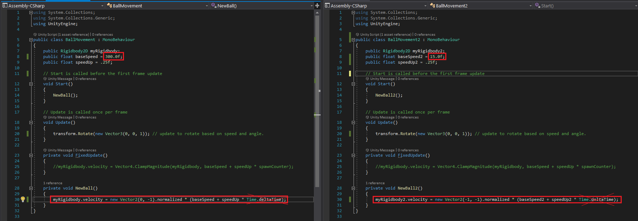Collapse the FixedUpdate() method in the right editor

[x=353, y=155]
